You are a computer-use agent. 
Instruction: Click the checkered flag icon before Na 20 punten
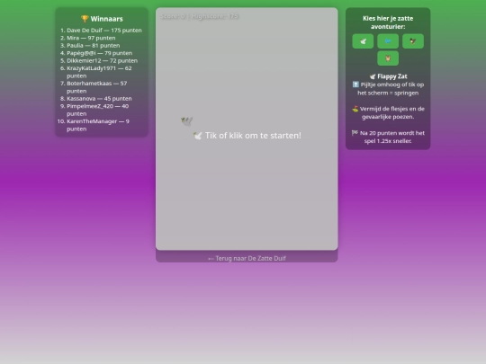[x=355, y=133]
